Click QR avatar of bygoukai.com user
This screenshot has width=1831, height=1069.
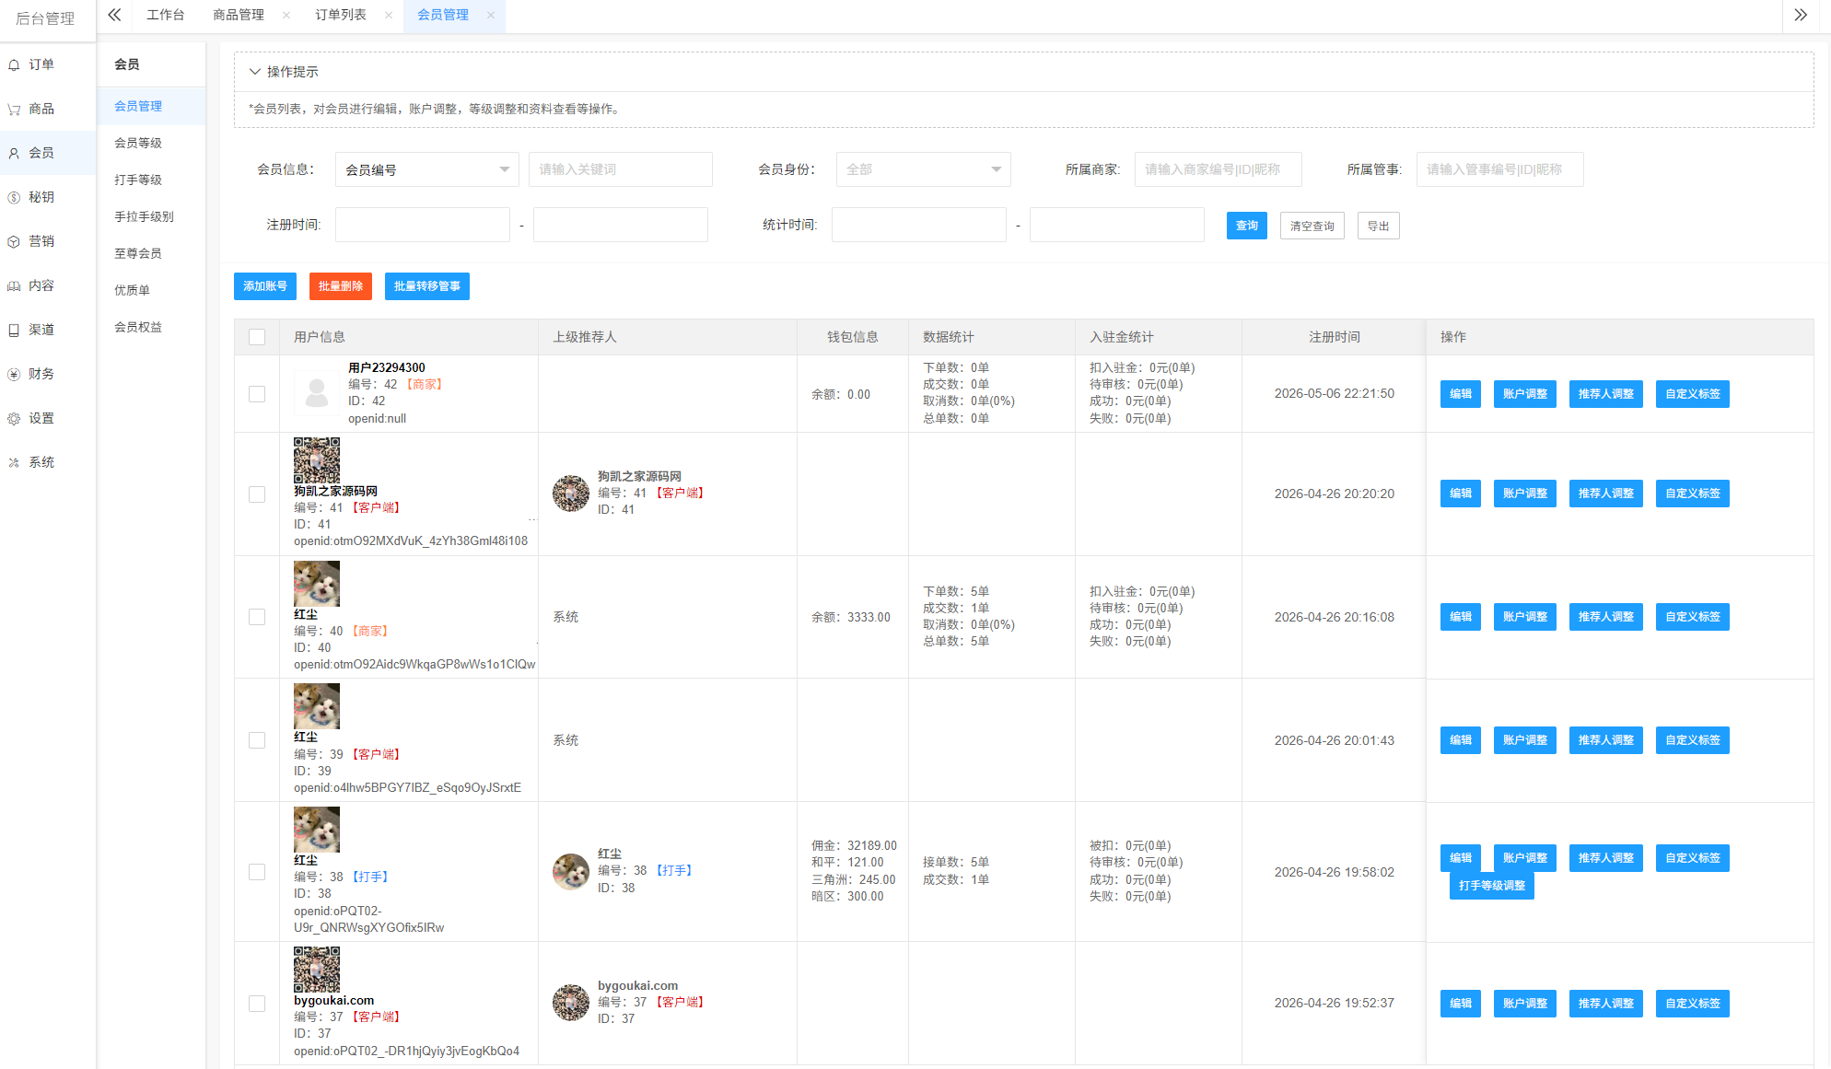[317, 970]
